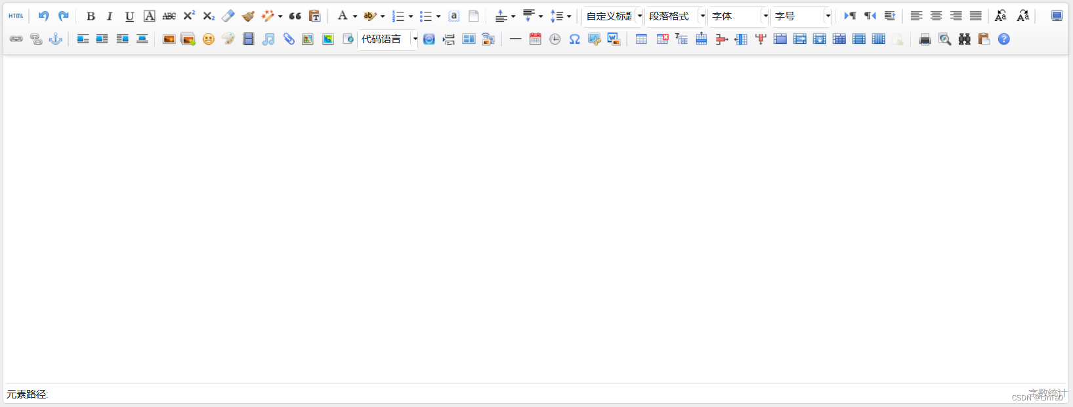The height and width of the screenshot is (407, 1073).
Task: Toggle fullscreen editor mode
Action: [x=1057, y=16]
